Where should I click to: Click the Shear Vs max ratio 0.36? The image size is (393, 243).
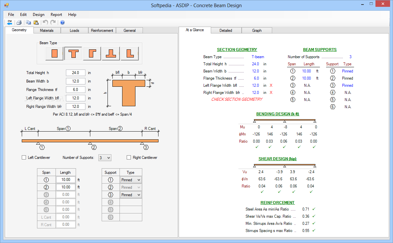coord(306,216)
